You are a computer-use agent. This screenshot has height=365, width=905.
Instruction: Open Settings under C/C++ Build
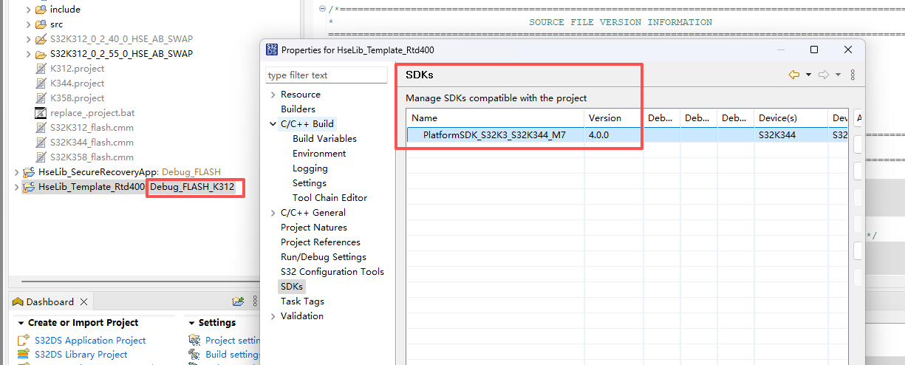310,183
